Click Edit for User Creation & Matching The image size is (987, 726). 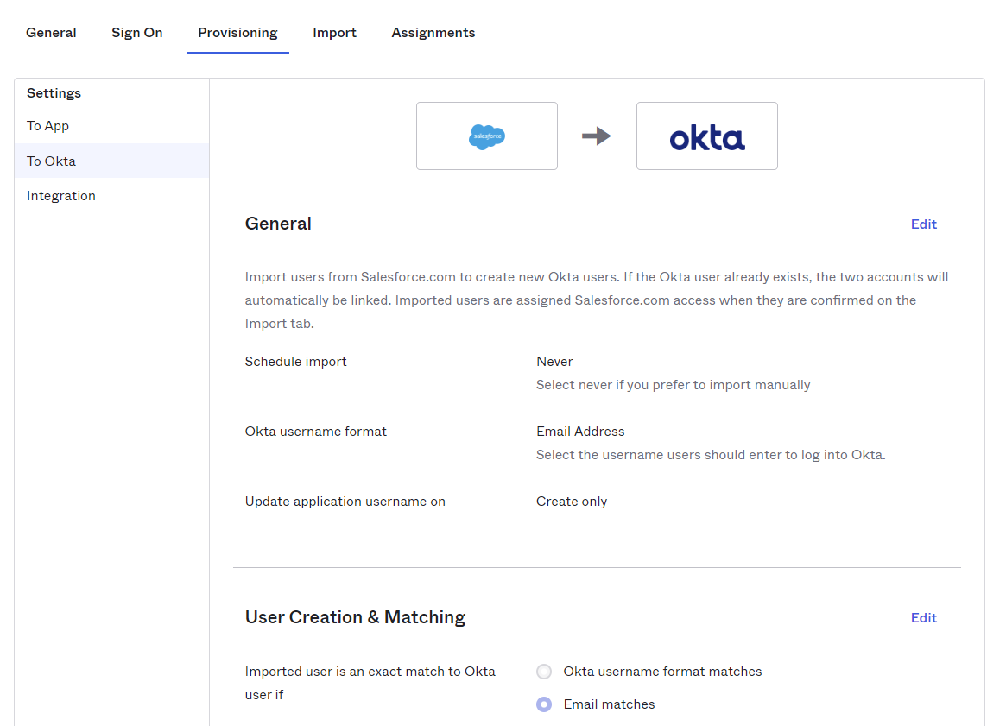point(923,618)
